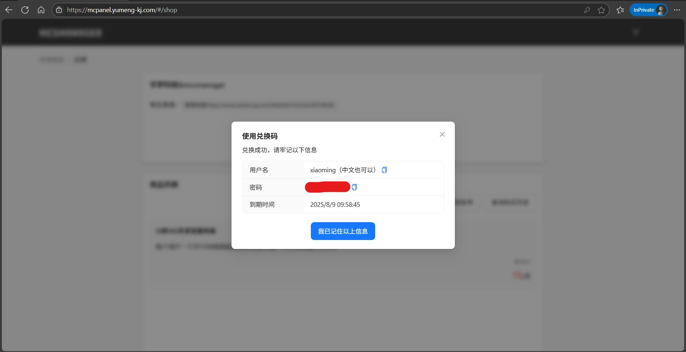
Task: Click the InPrivate profile button
Action: tap(648, 10)
